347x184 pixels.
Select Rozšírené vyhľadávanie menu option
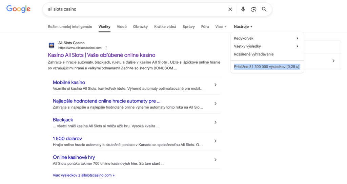click(x=253, y=54)
